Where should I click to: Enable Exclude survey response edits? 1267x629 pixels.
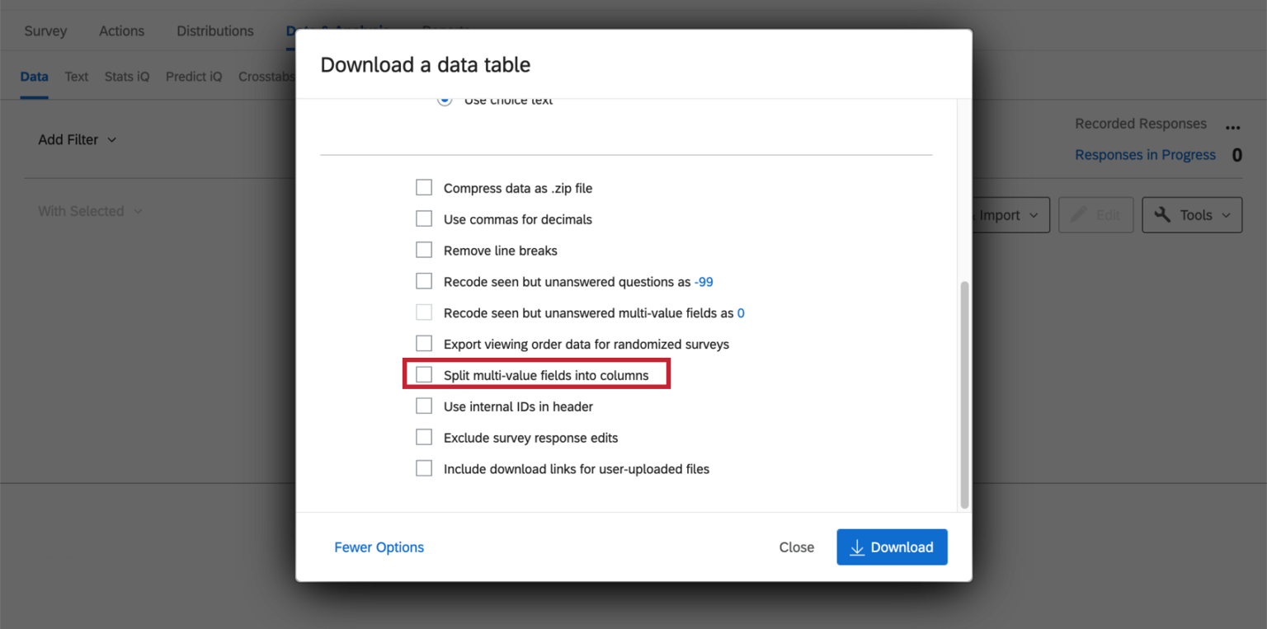[x=424, y=437]
